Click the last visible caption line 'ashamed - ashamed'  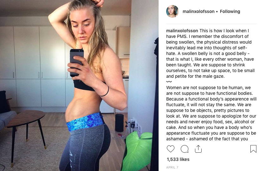(207, 139)
